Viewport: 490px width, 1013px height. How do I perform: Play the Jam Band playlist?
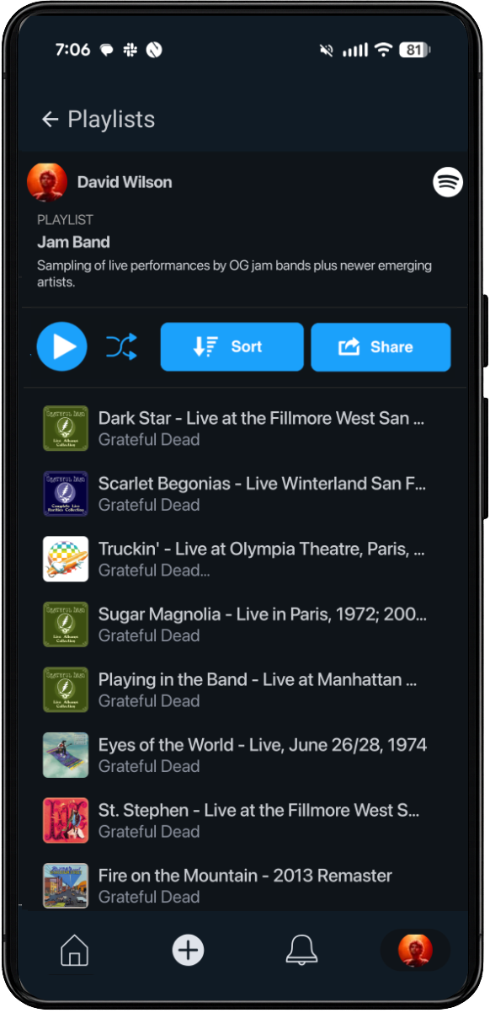pyautogui.click(x=62, y=346)
